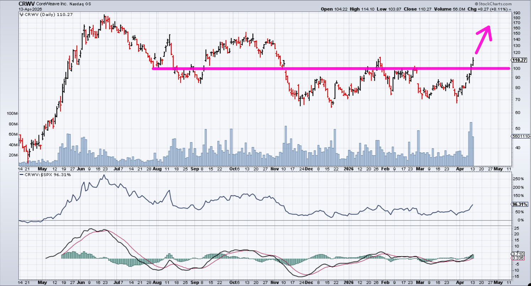The height and width of the screenshot is (286, 531).
Task: Click the -15 MACD axis label
Action: point(516,277)
